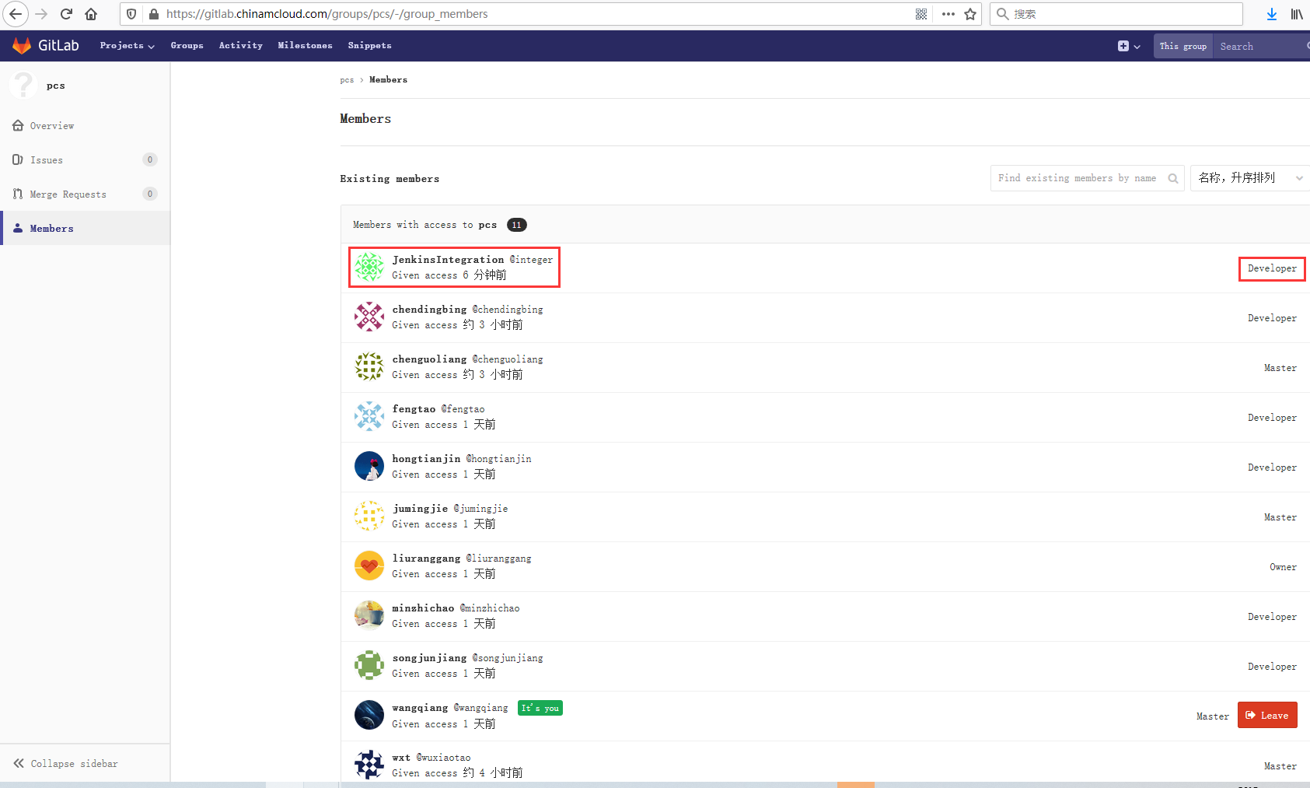This screenshot has width=1310, height=788.
Task: Open the Projects dropdown menu
Action: 127,46
